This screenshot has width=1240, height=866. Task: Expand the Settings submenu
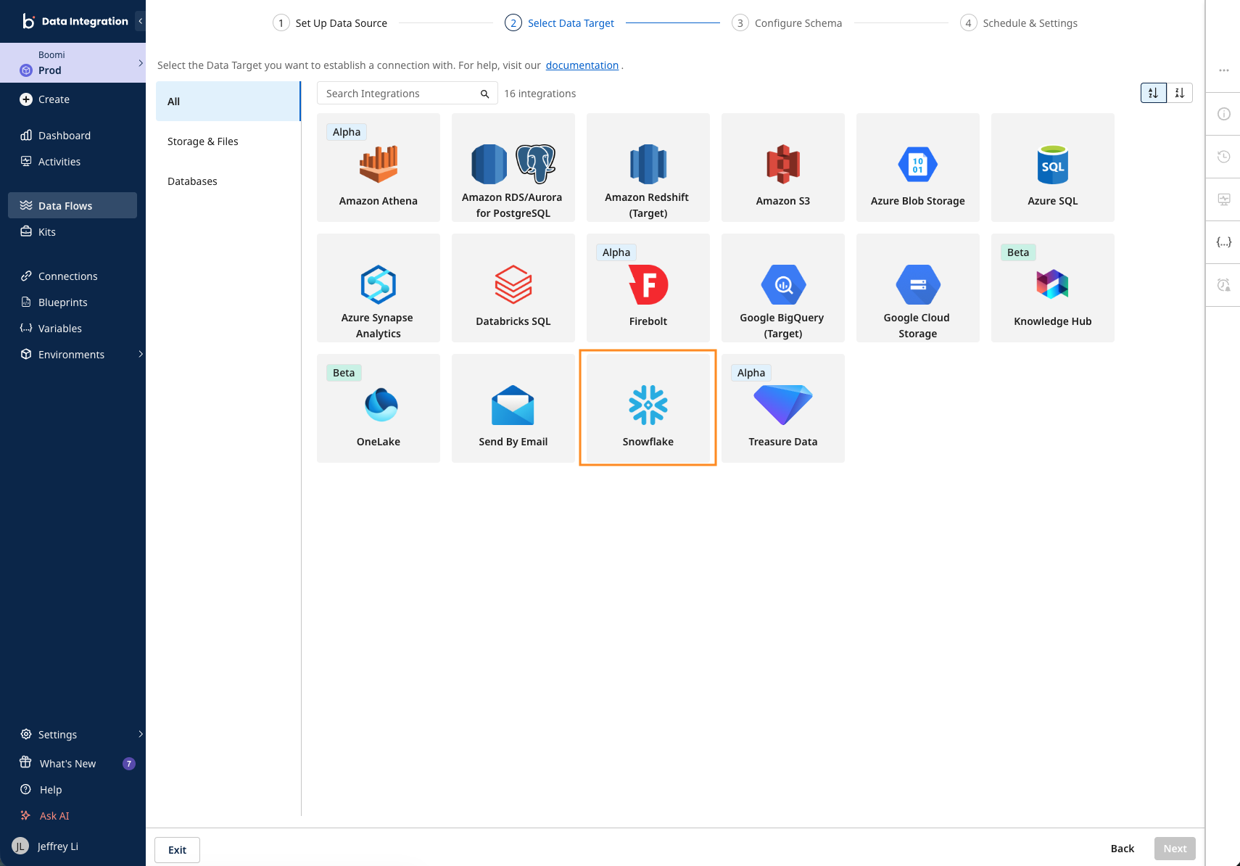coord(140,734)
